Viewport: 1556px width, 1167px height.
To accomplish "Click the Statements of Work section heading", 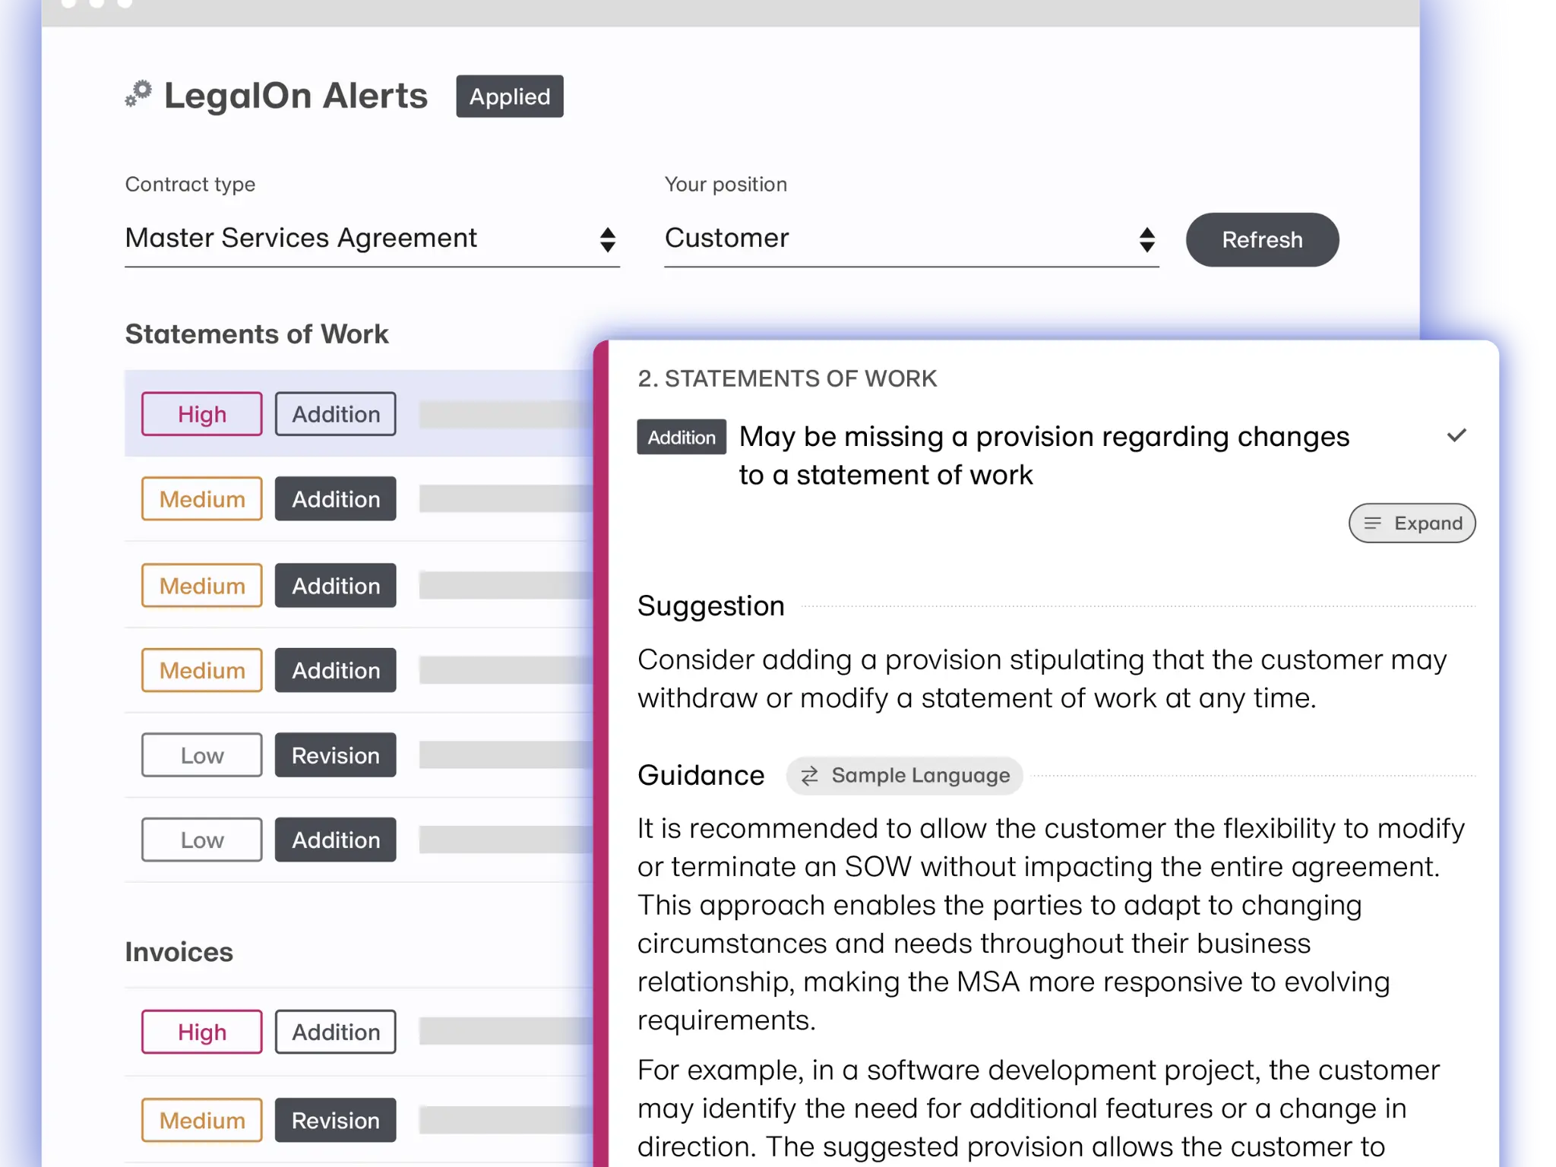I will 257,334.
